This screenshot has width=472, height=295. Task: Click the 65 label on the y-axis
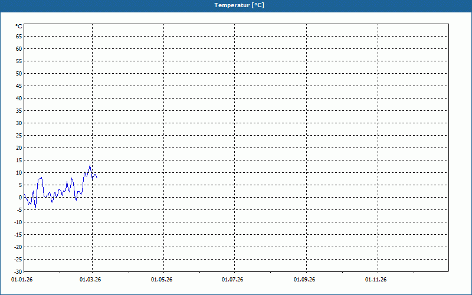click(x=18, y=36)
